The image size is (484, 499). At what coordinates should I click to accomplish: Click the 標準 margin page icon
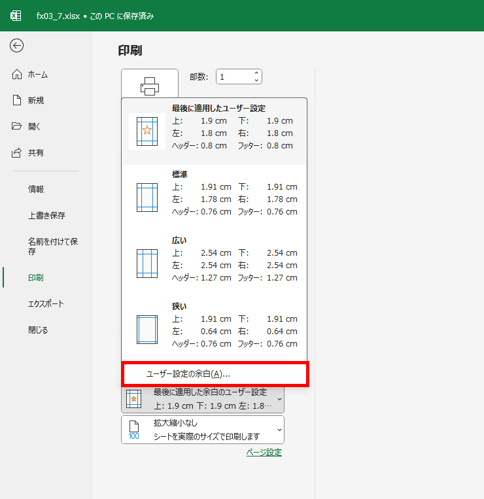click(x=147, y=198)
